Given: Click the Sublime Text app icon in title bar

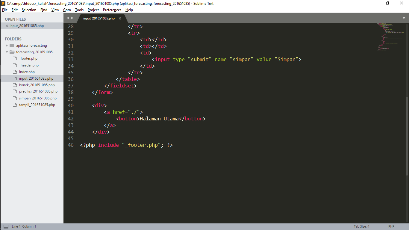Looking at the screenshot, I should tap(3, 3).
